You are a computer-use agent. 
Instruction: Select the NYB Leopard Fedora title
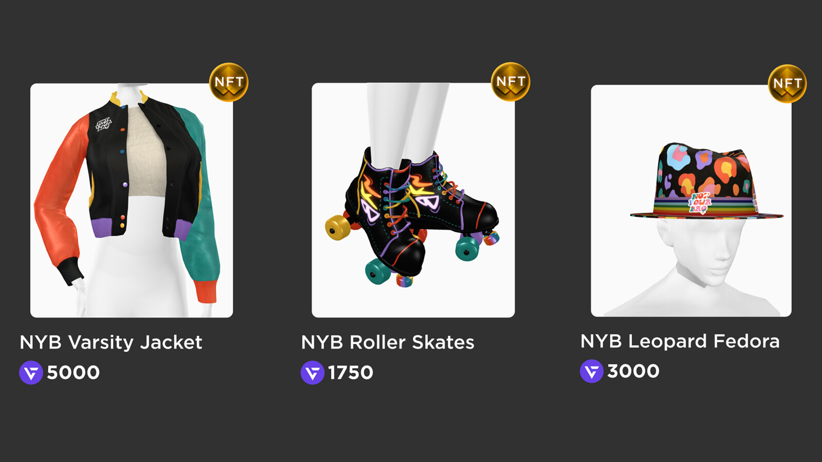click(680, 341)
